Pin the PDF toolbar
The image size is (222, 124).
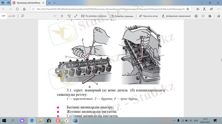217,16
